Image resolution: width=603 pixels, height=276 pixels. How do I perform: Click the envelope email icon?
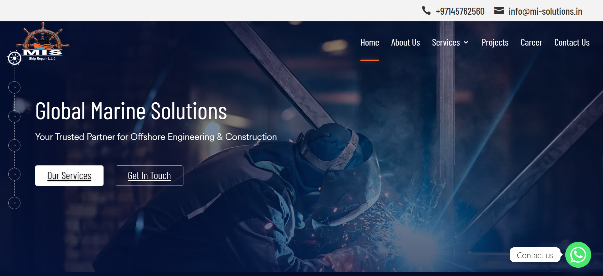coord(499,11)
